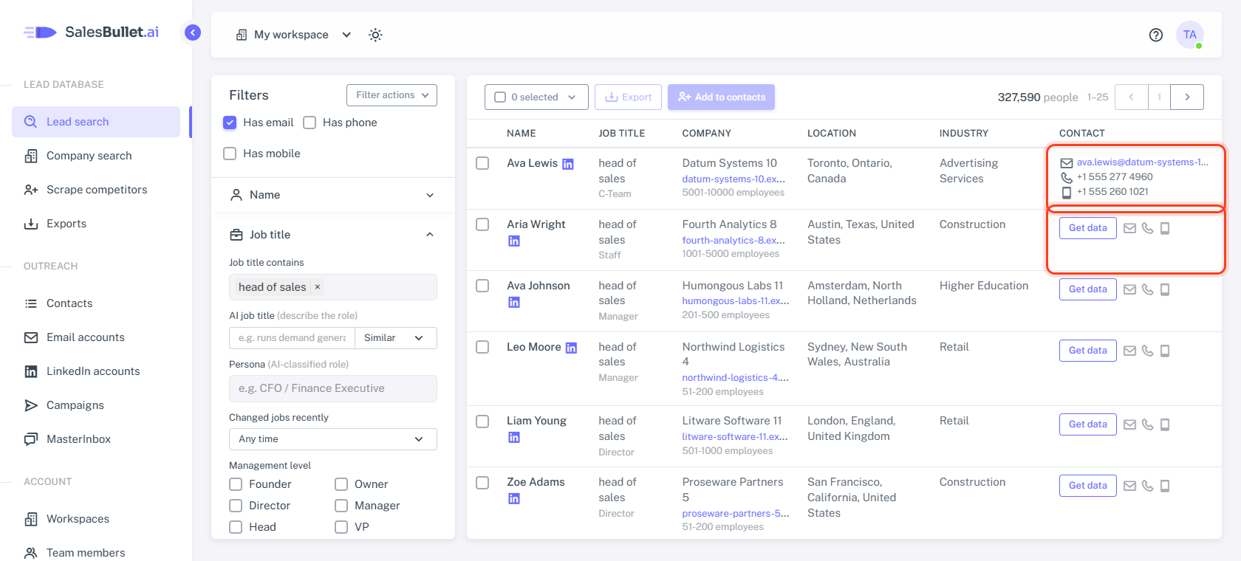Viewport: 1241px width, 561px height.
Task: Open Aria Wright's LinkedIn profile icon
Action: coord(514,241)
